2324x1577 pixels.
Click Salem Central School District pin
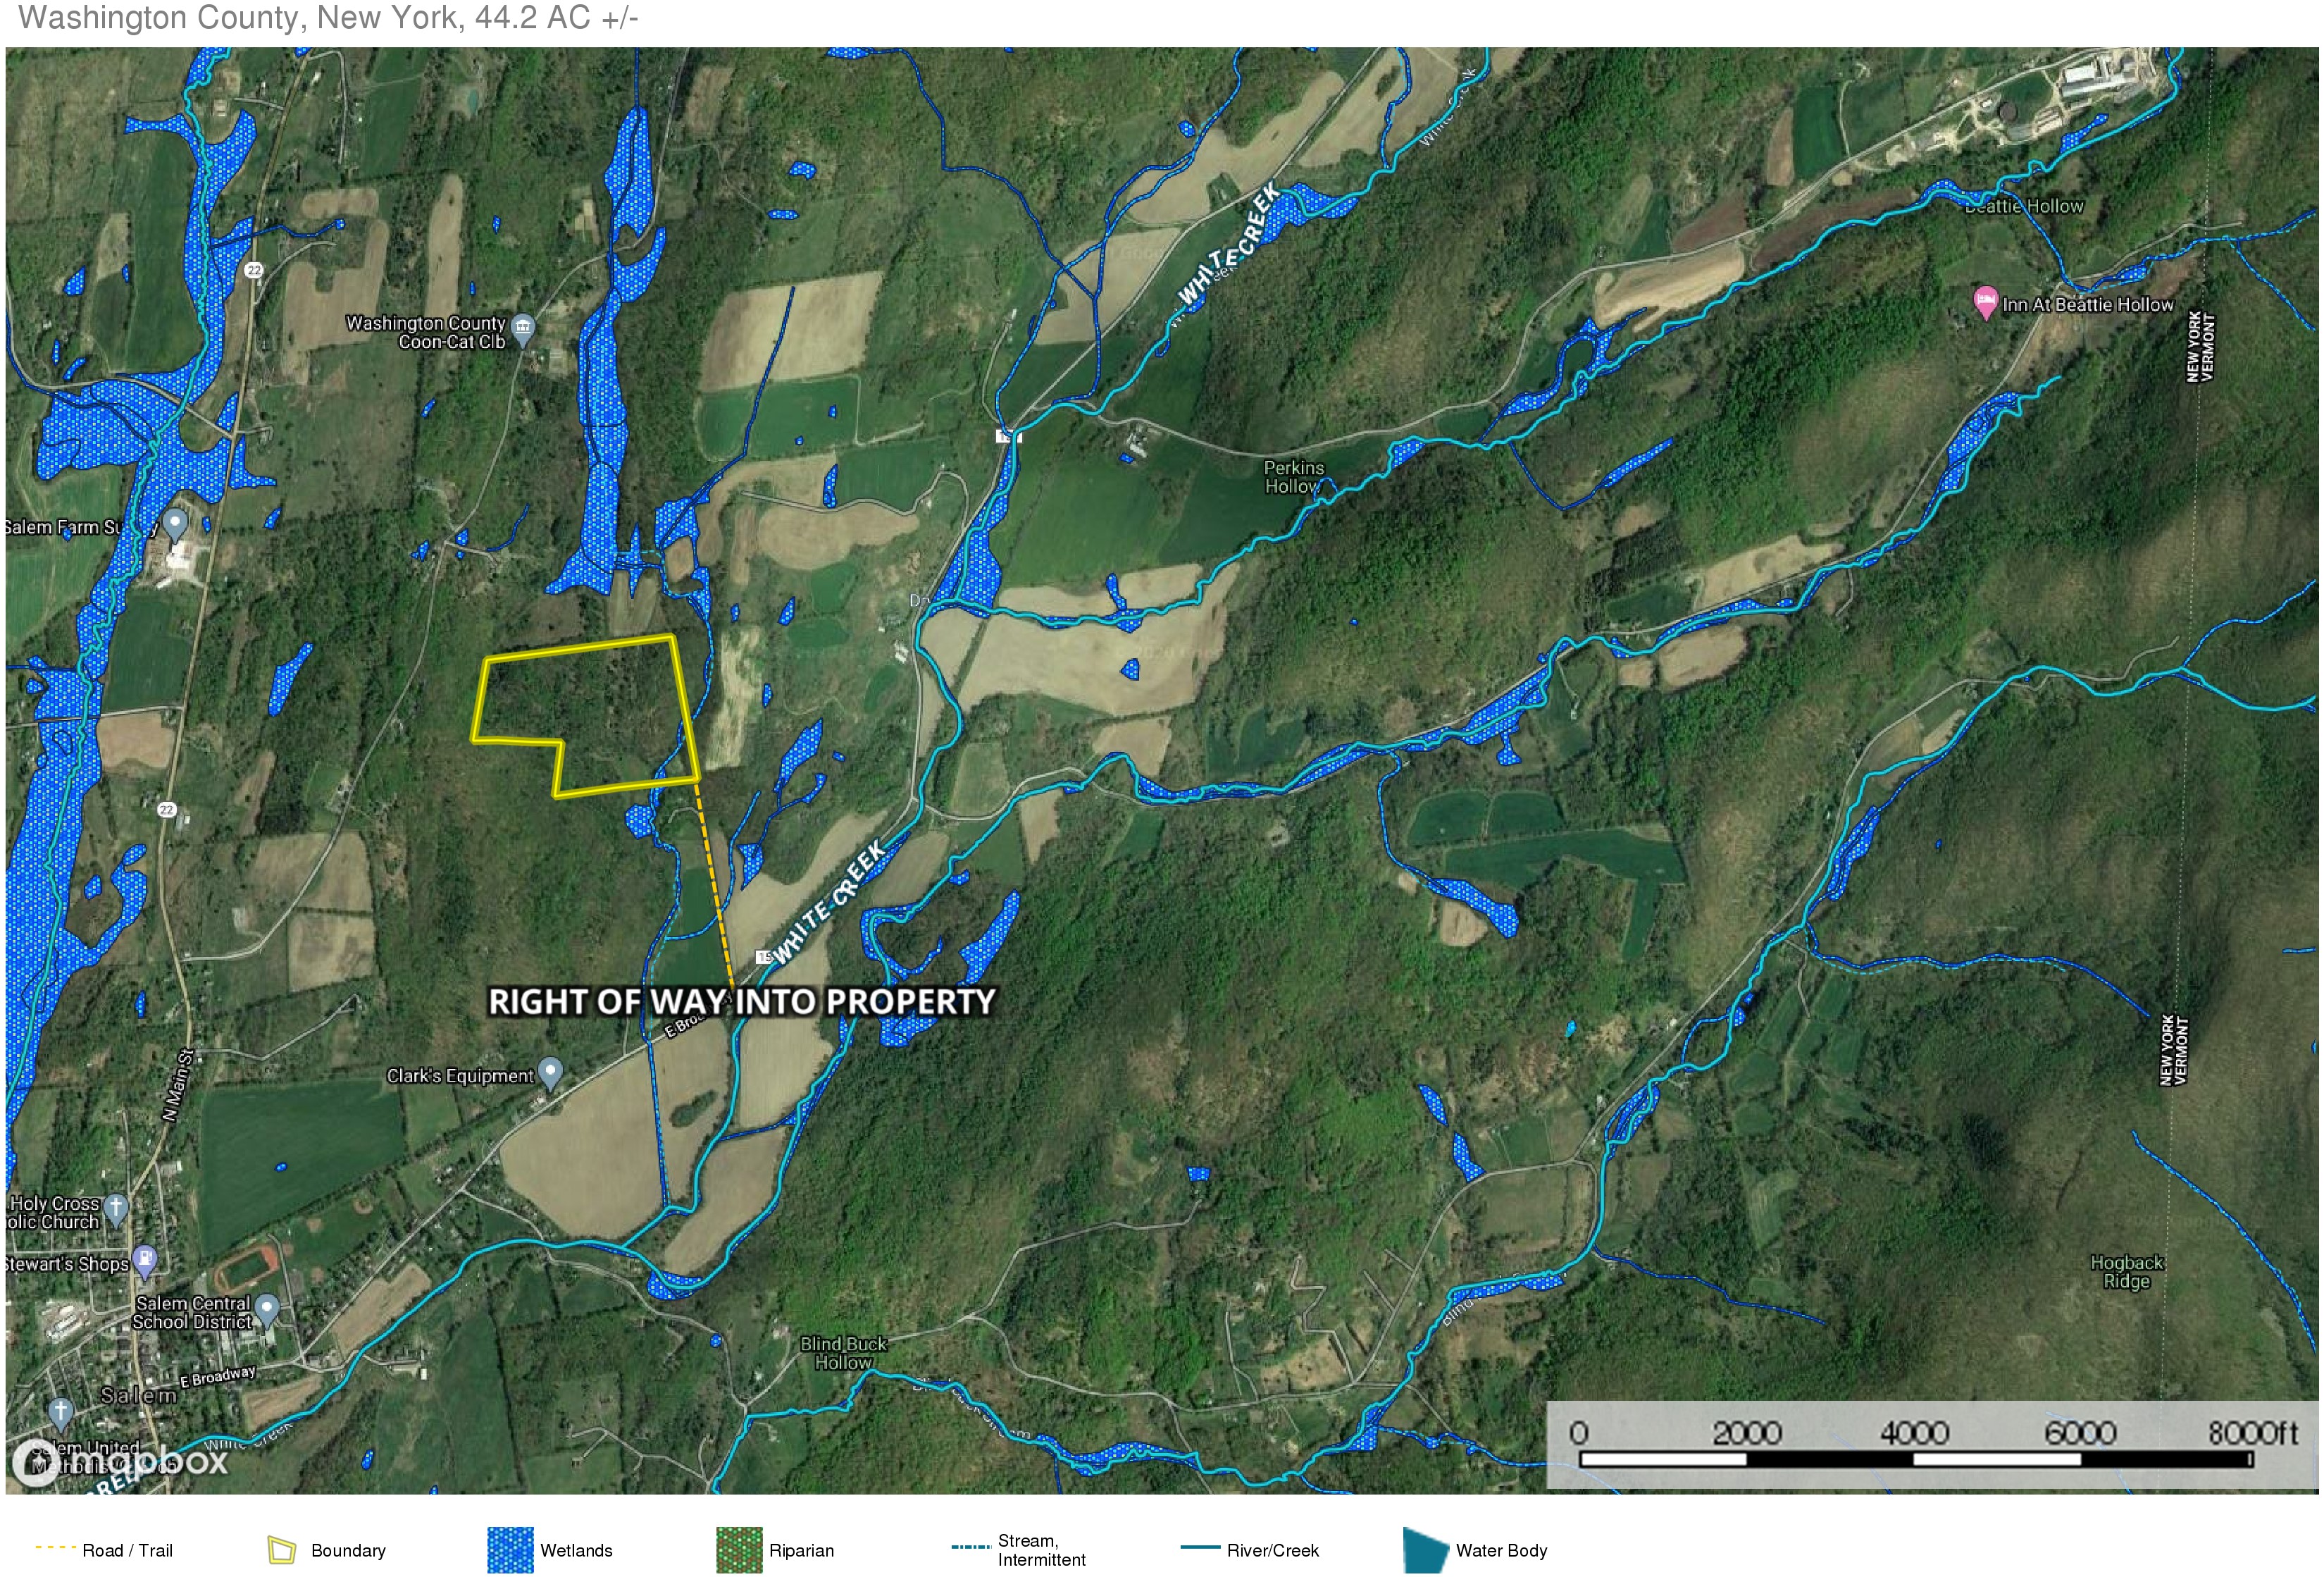pos(267,1308)
